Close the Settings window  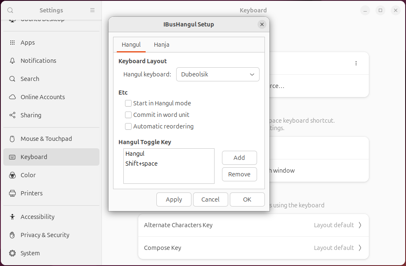[x=396, y=10]
